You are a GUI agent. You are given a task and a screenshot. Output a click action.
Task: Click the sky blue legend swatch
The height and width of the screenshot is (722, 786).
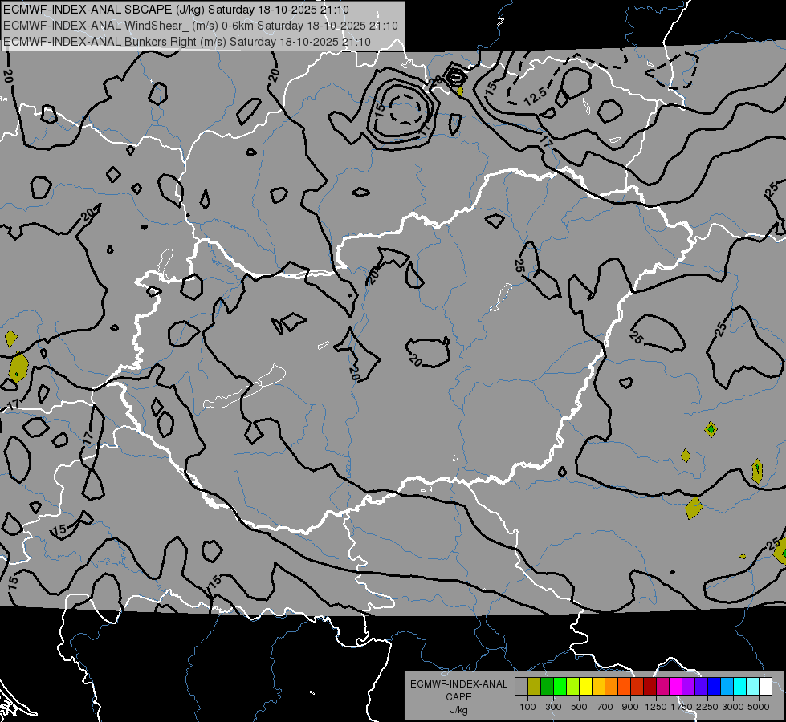(x=727, y=687)
